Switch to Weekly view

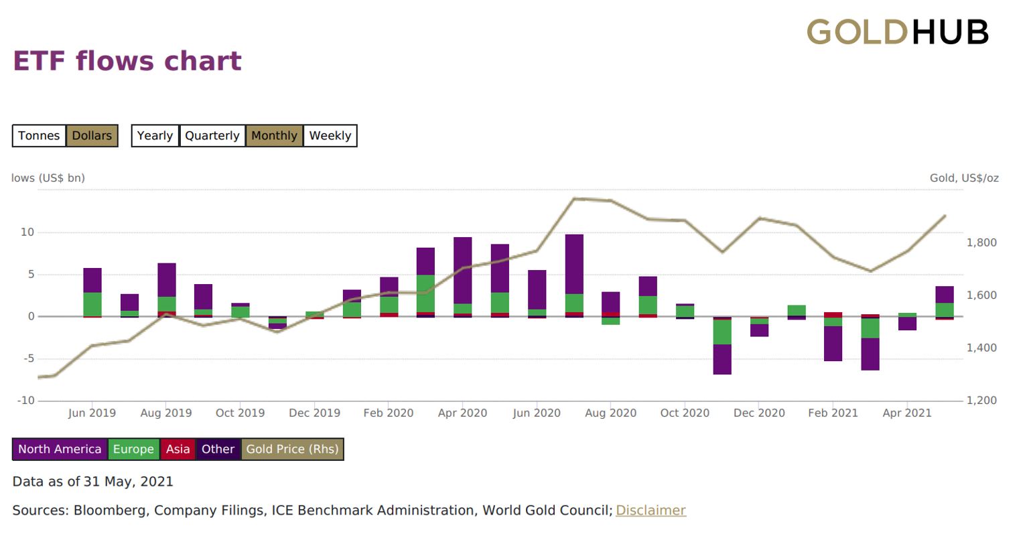pos(330,136)
